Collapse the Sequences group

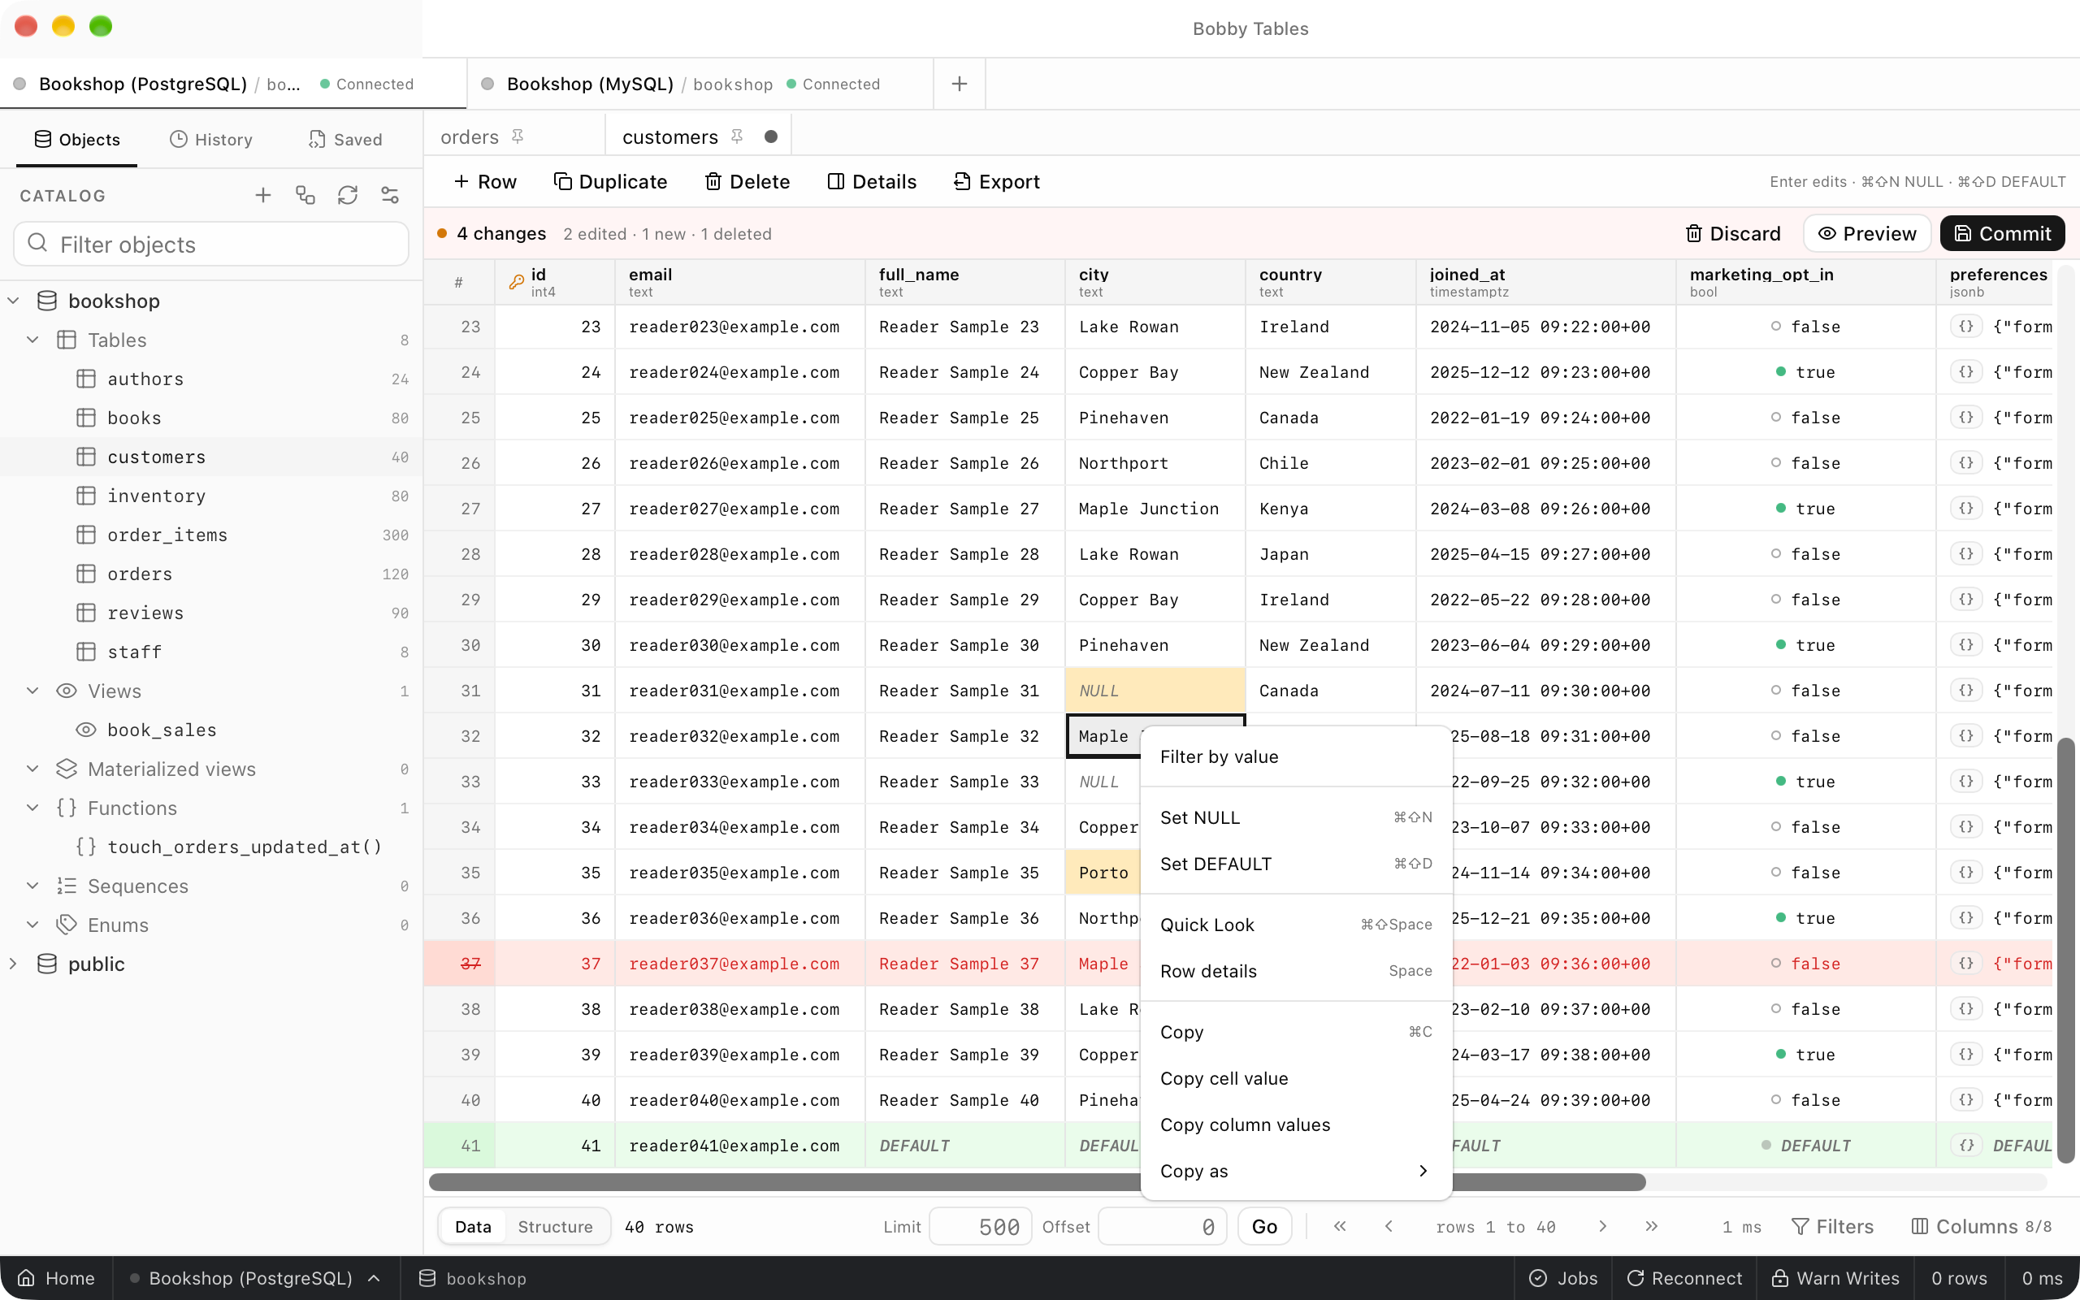click(32, 886)
